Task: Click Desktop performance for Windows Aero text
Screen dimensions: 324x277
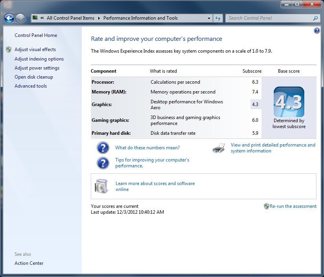Action: click(x=187, y=105)
